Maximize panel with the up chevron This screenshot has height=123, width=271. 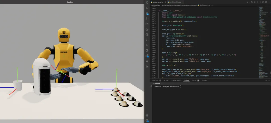pyautogui.click(x=266, y=80)
